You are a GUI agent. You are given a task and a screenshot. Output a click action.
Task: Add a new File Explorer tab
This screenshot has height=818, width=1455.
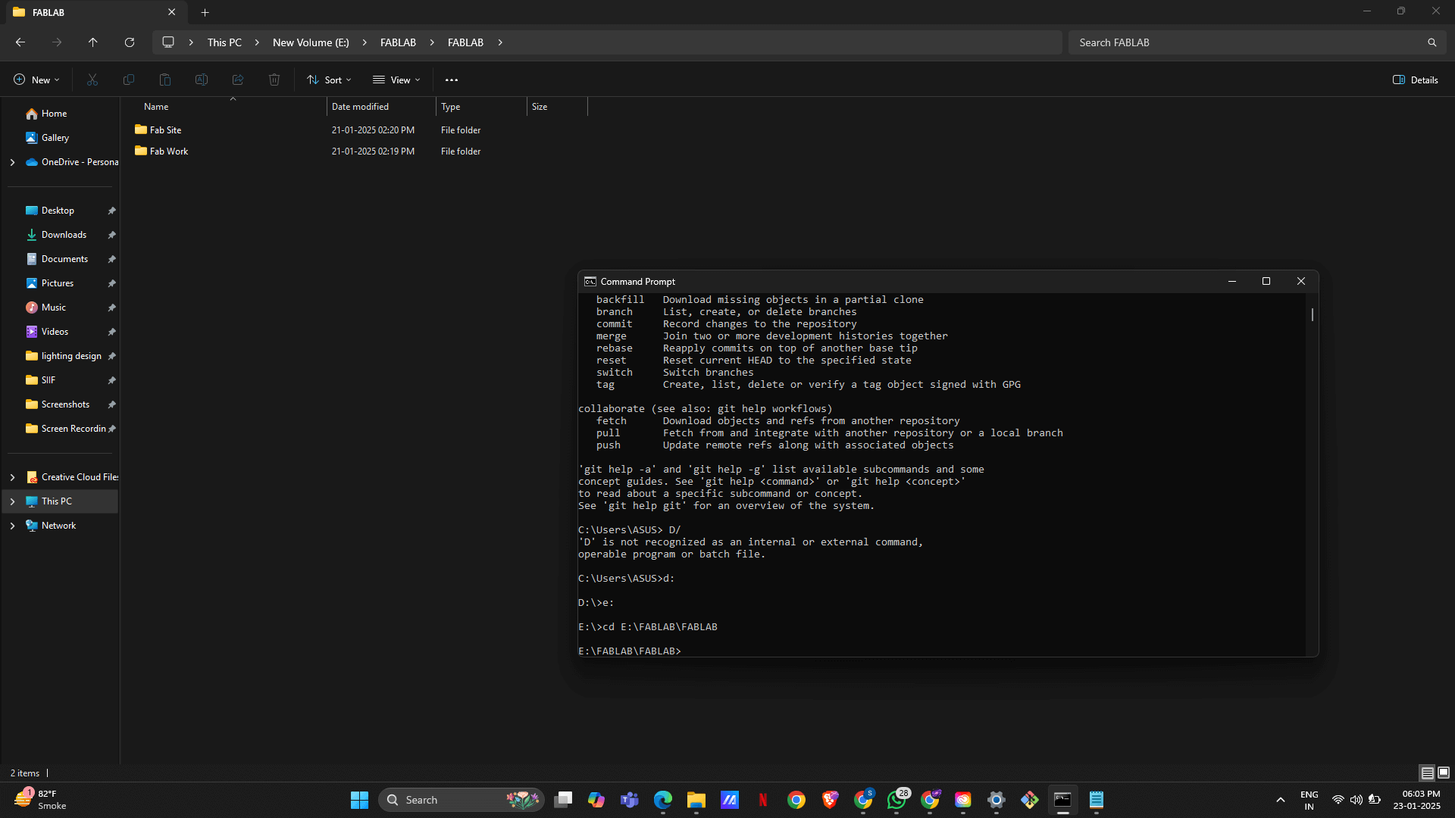(x=205, y=12)
